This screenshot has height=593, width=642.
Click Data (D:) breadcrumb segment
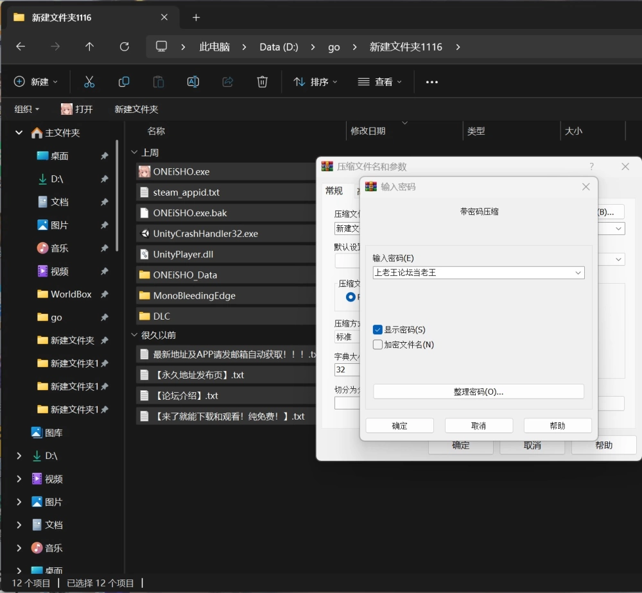pyautogui.click(x=279, y=47)
